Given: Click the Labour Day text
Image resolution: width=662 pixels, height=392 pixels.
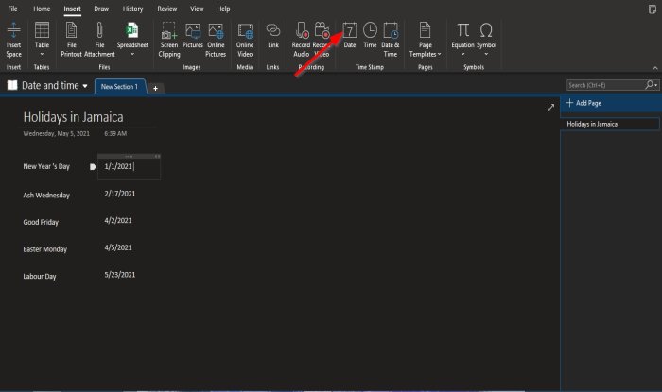Looking at the screenshot, I should (40, 276).
